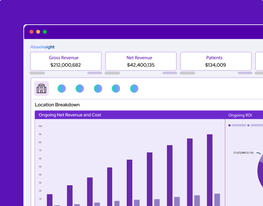Click the tallest dark purple bar

(x=210, y=170)
